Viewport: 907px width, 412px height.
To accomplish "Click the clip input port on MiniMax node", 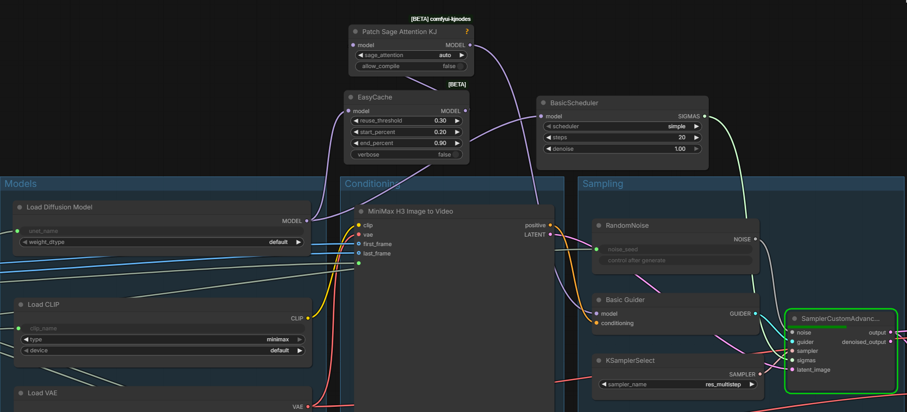I will (358, 225).
